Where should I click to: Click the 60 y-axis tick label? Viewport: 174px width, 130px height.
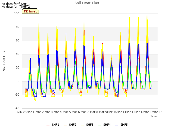(17, 40)
